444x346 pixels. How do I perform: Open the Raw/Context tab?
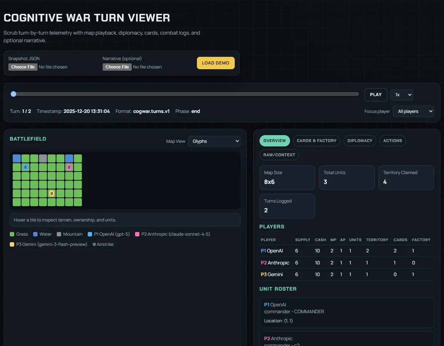click(279, 155)
